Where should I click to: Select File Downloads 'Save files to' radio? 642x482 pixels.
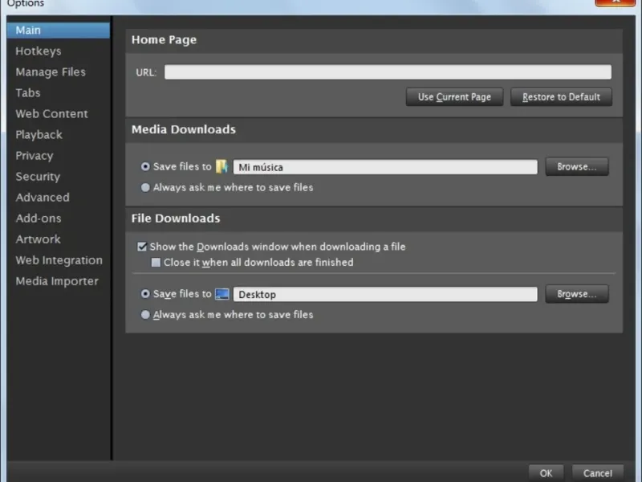pos(145,293)
